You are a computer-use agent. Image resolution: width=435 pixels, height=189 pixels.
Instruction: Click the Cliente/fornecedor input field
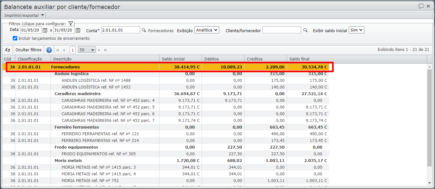281,30
